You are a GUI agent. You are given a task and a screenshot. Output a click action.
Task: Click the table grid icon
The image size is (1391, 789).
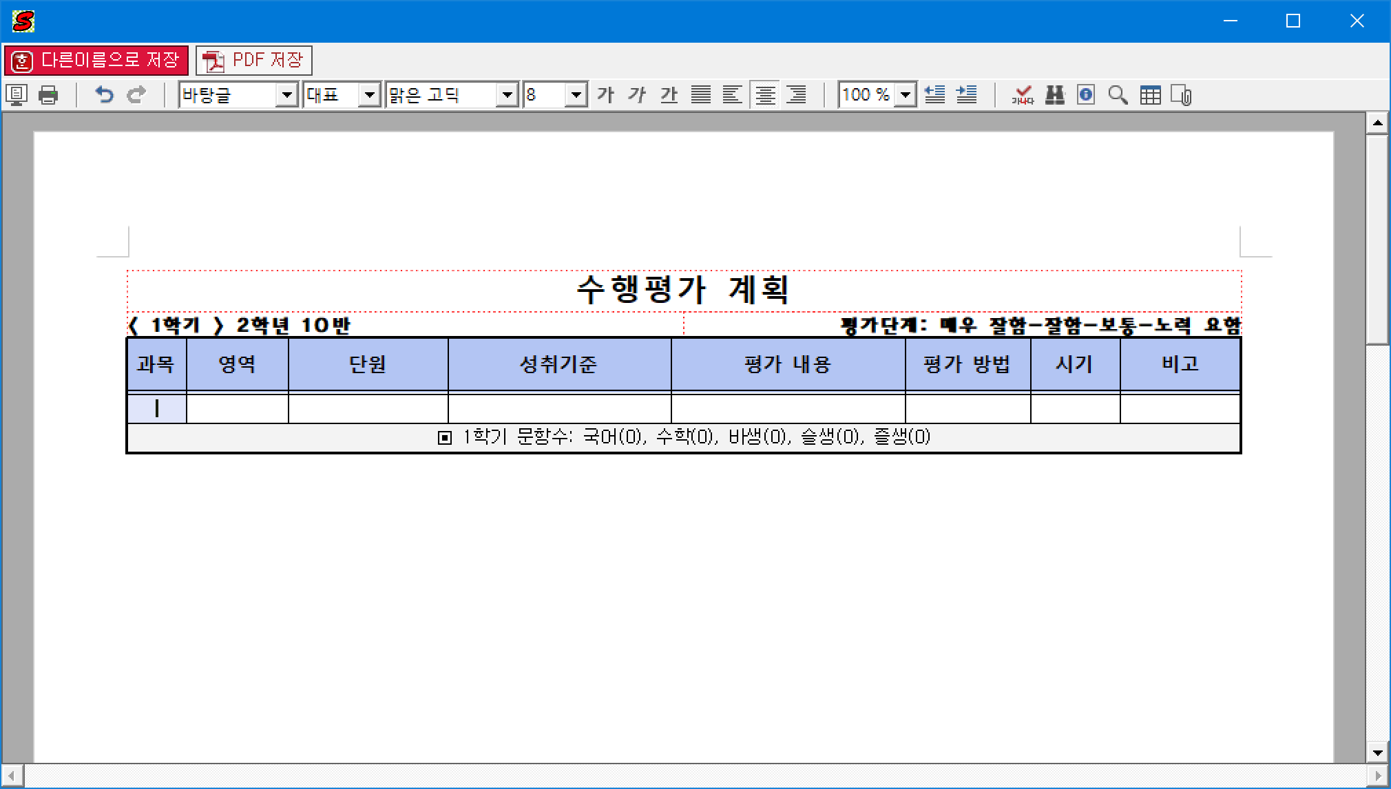pyautogui.click(x=1150, y=95)
